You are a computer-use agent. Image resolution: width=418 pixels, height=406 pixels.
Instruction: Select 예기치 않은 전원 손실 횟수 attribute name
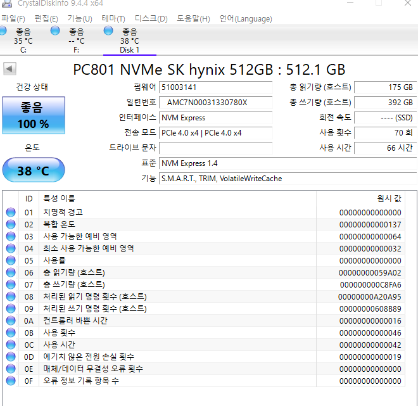coord(89,357)
